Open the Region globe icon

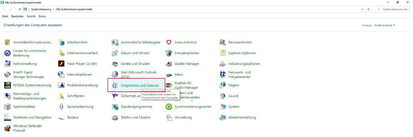[x=223, y=85]
